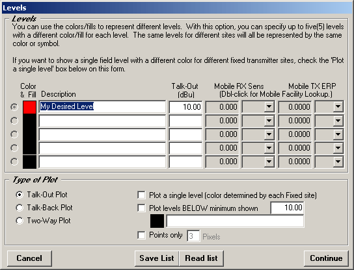Click the red color swatch for first level

pyautogui.click(x=29, y=107)
